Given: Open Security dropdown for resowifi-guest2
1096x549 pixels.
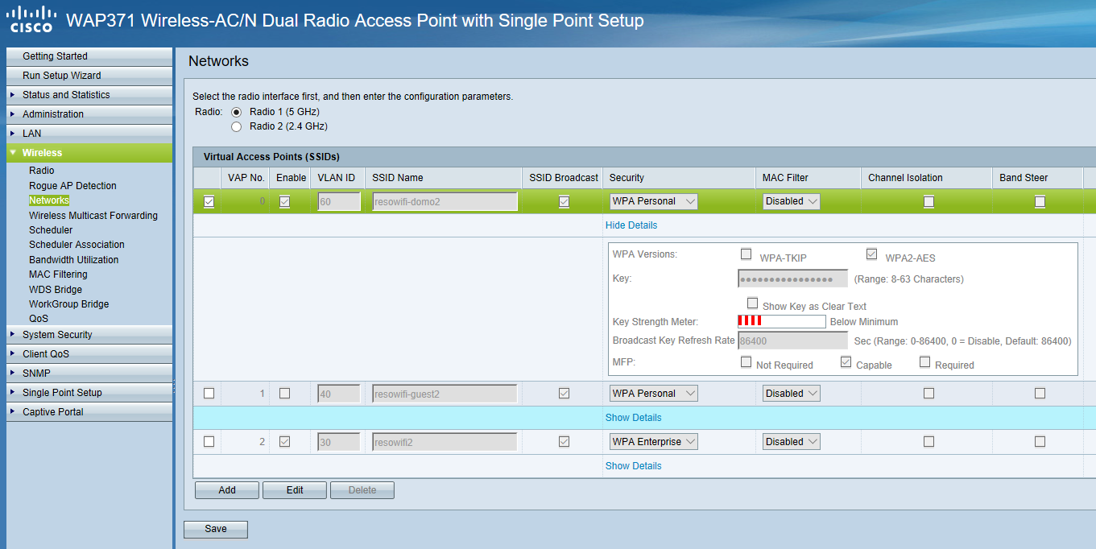Looking at the screenshot, I should click(x=653, y=394).
